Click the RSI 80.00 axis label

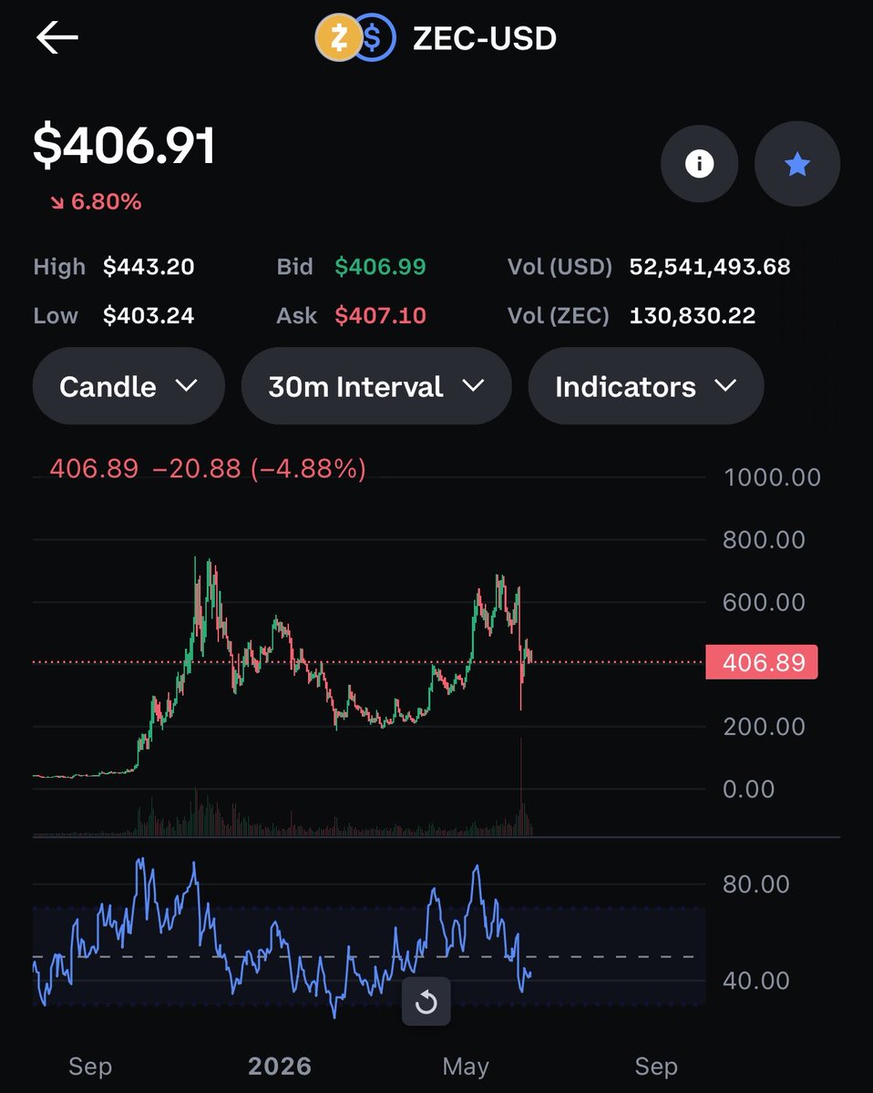click(755, 884)
